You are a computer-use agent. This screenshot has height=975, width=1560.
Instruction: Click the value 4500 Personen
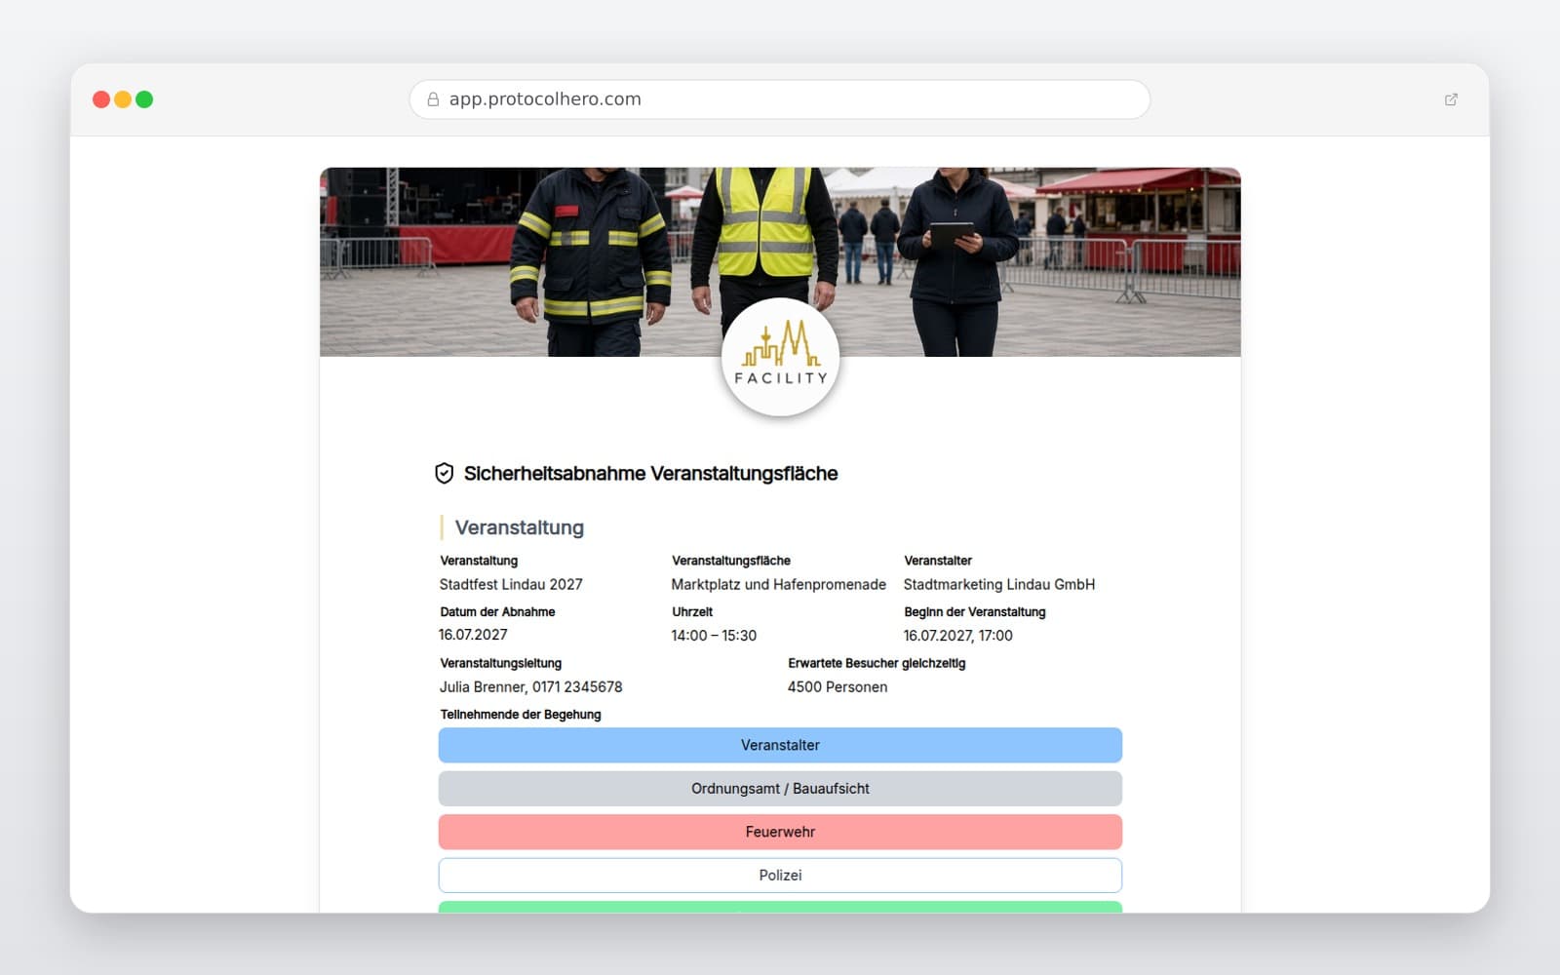click(x=838, y=686)
